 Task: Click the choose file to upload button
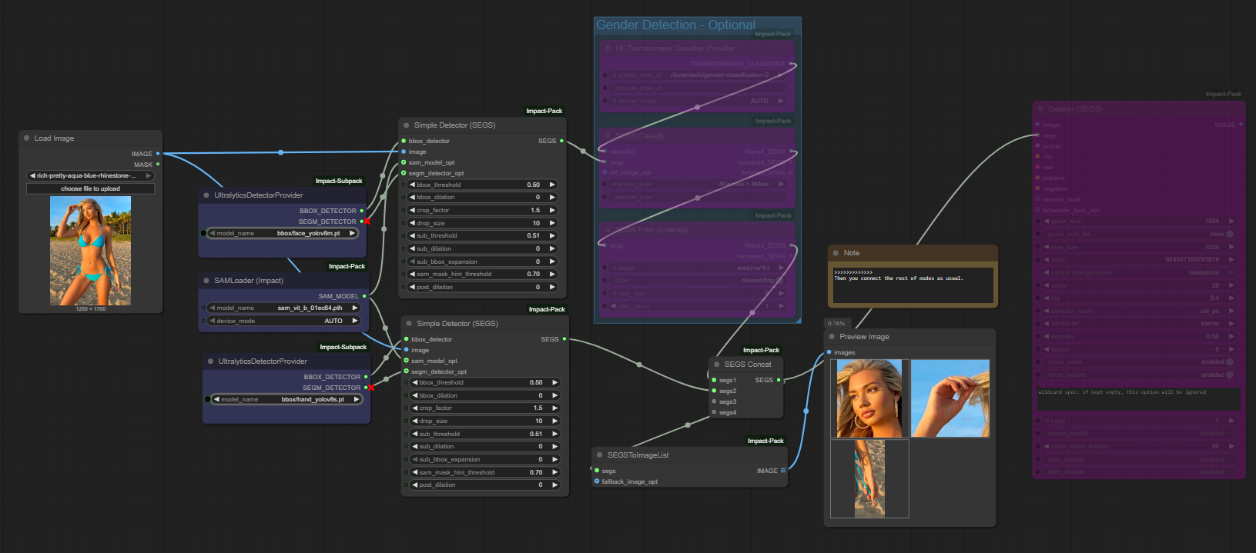(91, 188)
